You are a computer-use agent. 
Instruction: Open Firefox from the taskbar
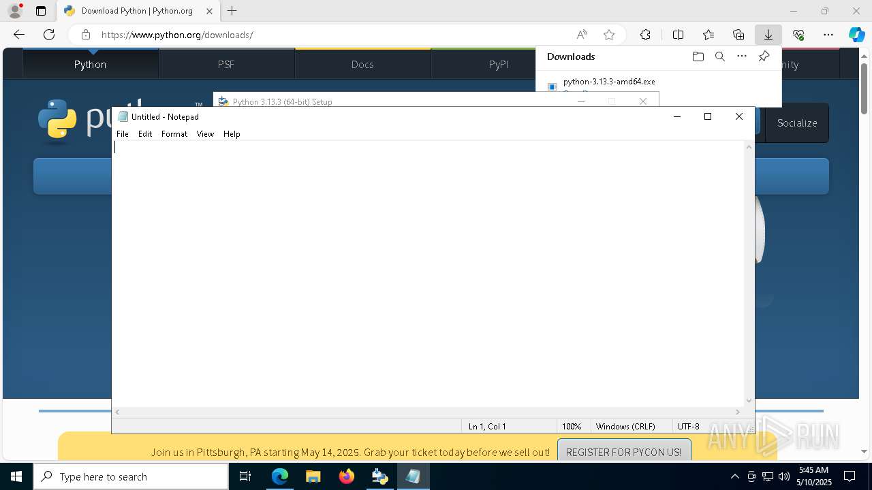click(347, 476)
